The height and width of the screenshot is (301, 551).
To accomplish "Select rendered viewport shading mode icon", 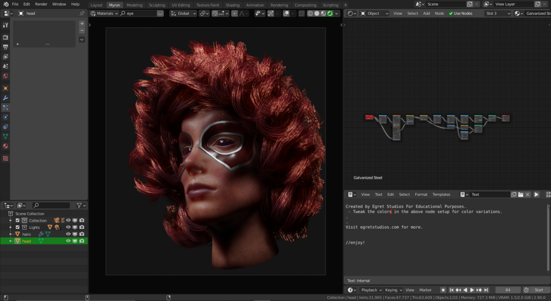I will coord(330,13).
